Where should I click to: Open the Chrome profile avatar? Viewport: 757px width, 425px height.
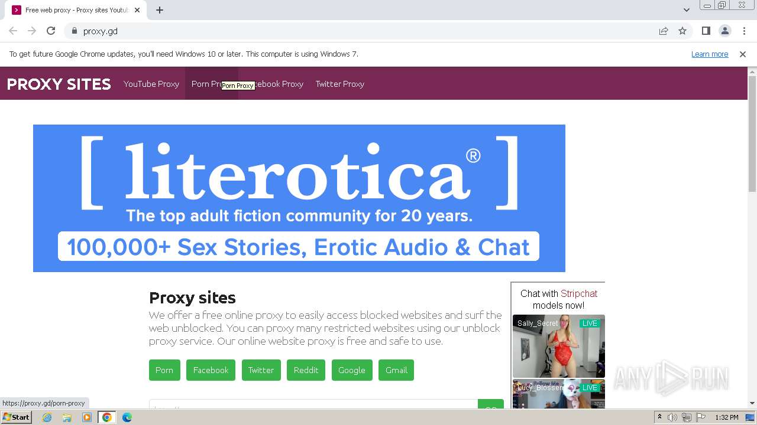tap(724, 31)
